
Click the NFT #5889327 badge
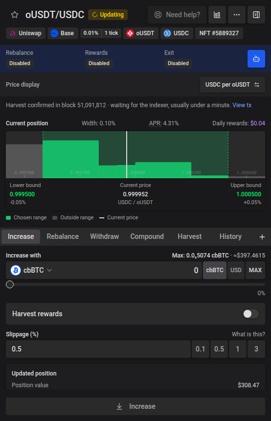[x=219, y=33]
